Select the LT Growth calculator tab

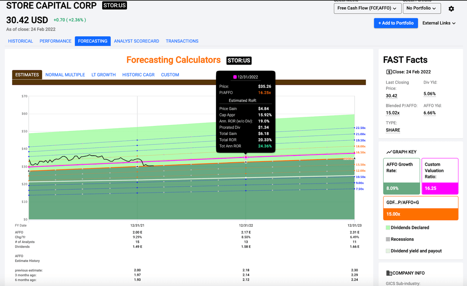[104, 75]
